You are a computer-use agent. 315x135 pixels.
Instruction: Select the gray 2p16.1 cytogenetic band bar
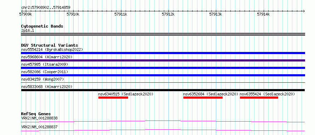[163, 34]
